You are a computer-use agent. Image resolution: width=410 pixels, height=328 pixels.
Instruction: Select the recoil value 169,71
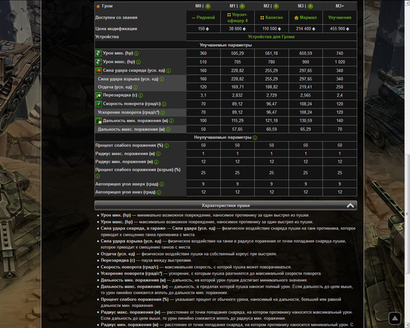pos(237,87)
